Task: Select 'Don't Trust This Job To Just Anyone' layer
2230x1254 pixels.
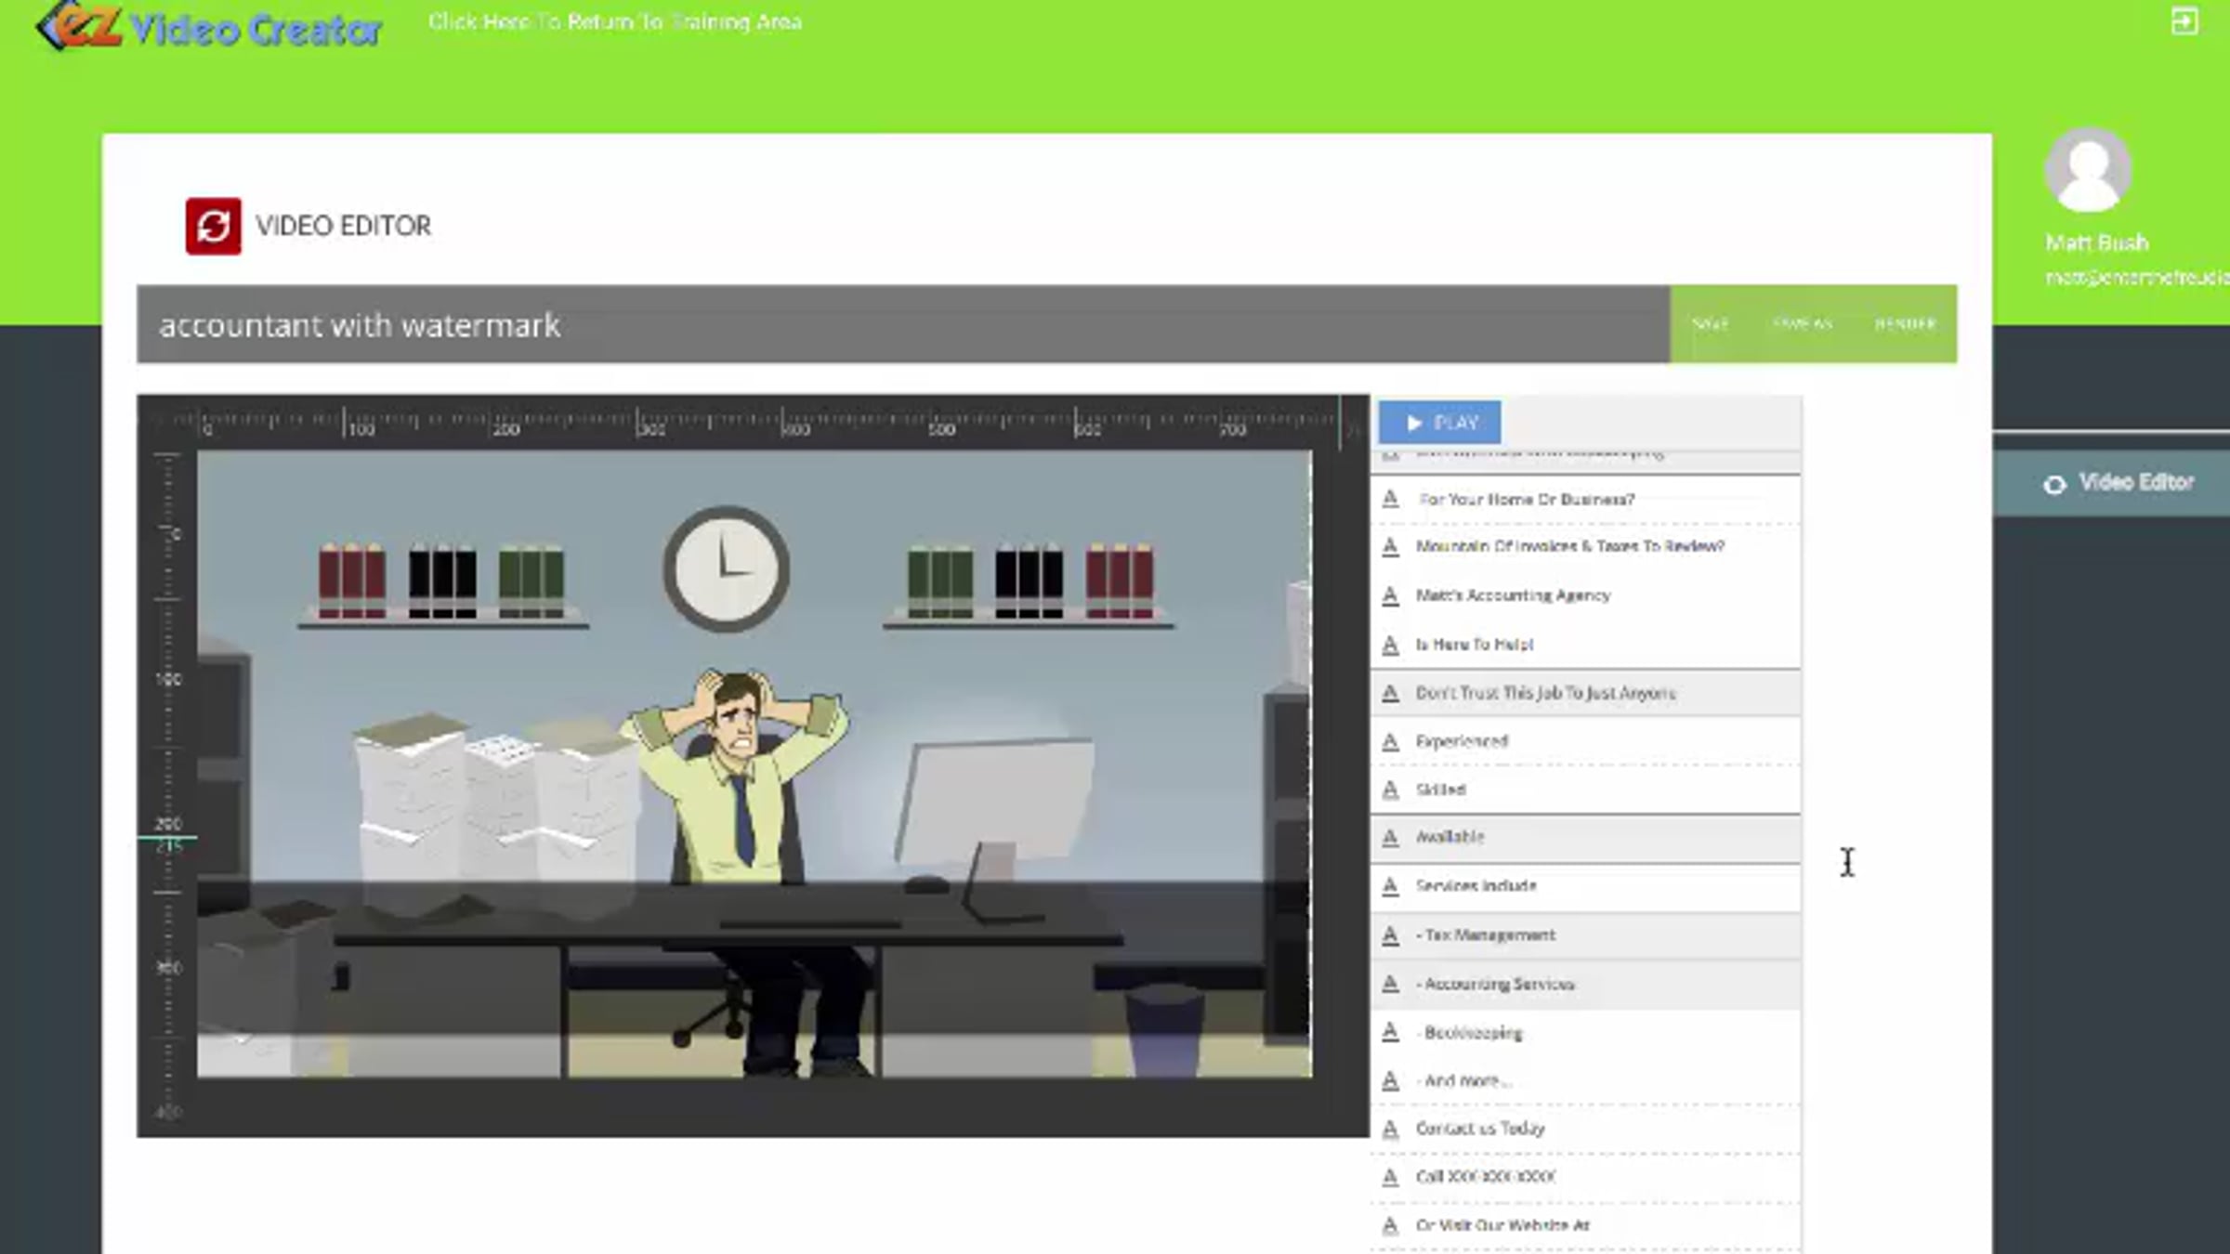Action: 1545,693
